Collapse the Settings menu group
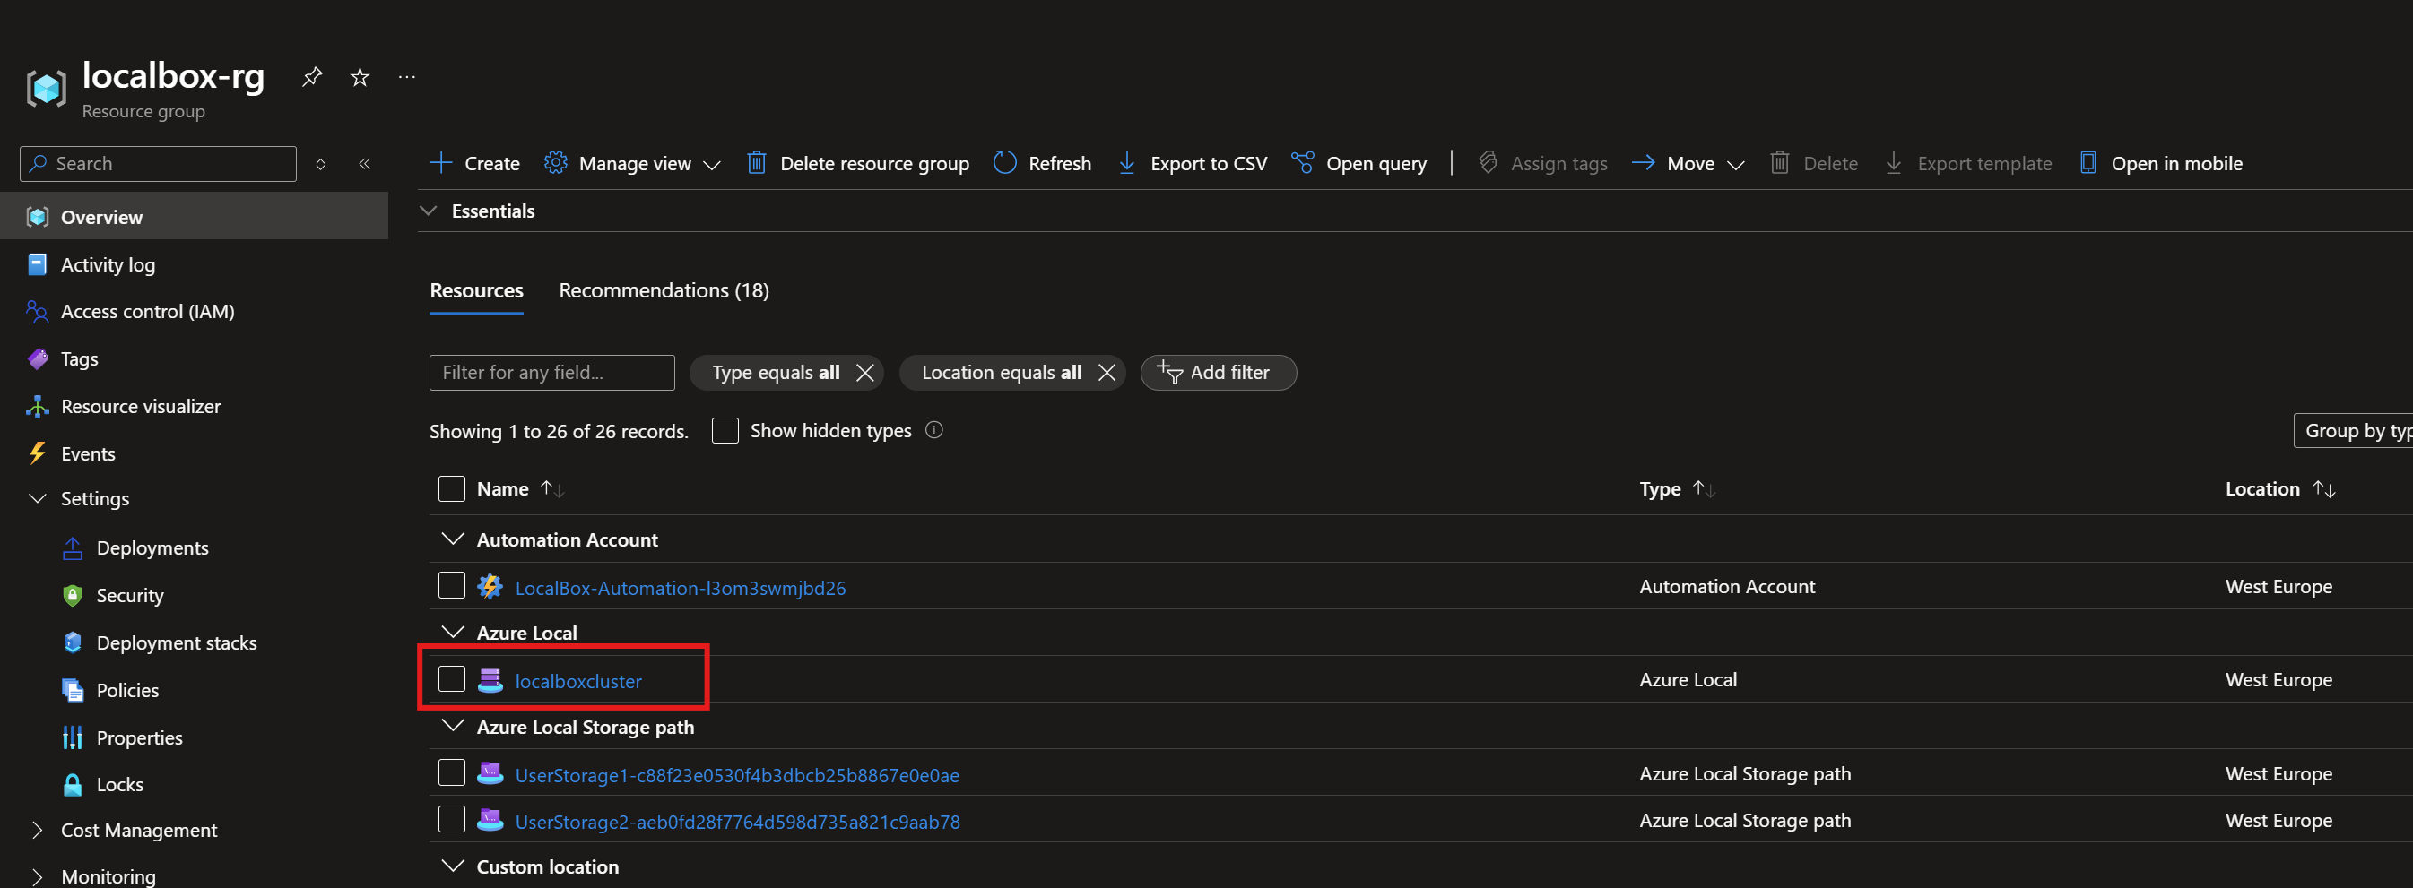The image size is (2413, 888). tap(38, 499)
